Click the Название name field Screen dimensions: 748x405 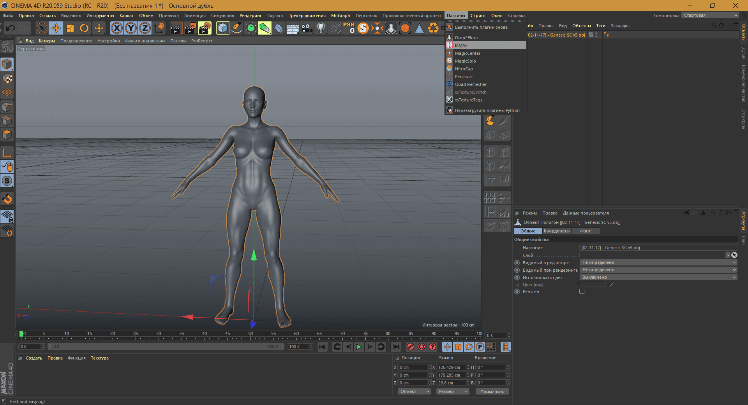(x=658, y=248)
